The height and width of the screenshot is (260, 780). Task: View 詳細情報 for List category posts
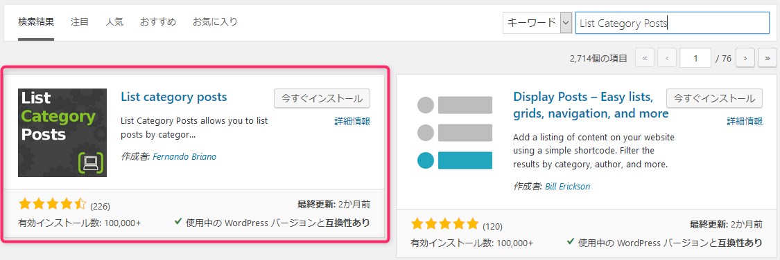tap(352, 122)
